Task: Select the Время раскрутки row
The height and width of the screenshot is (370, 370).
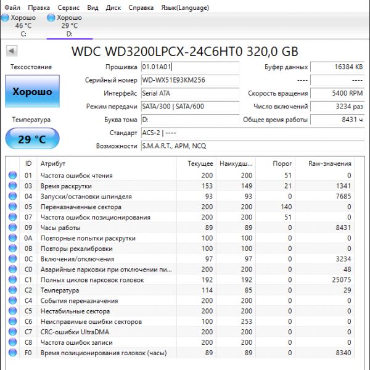Action: click(180, 186)
